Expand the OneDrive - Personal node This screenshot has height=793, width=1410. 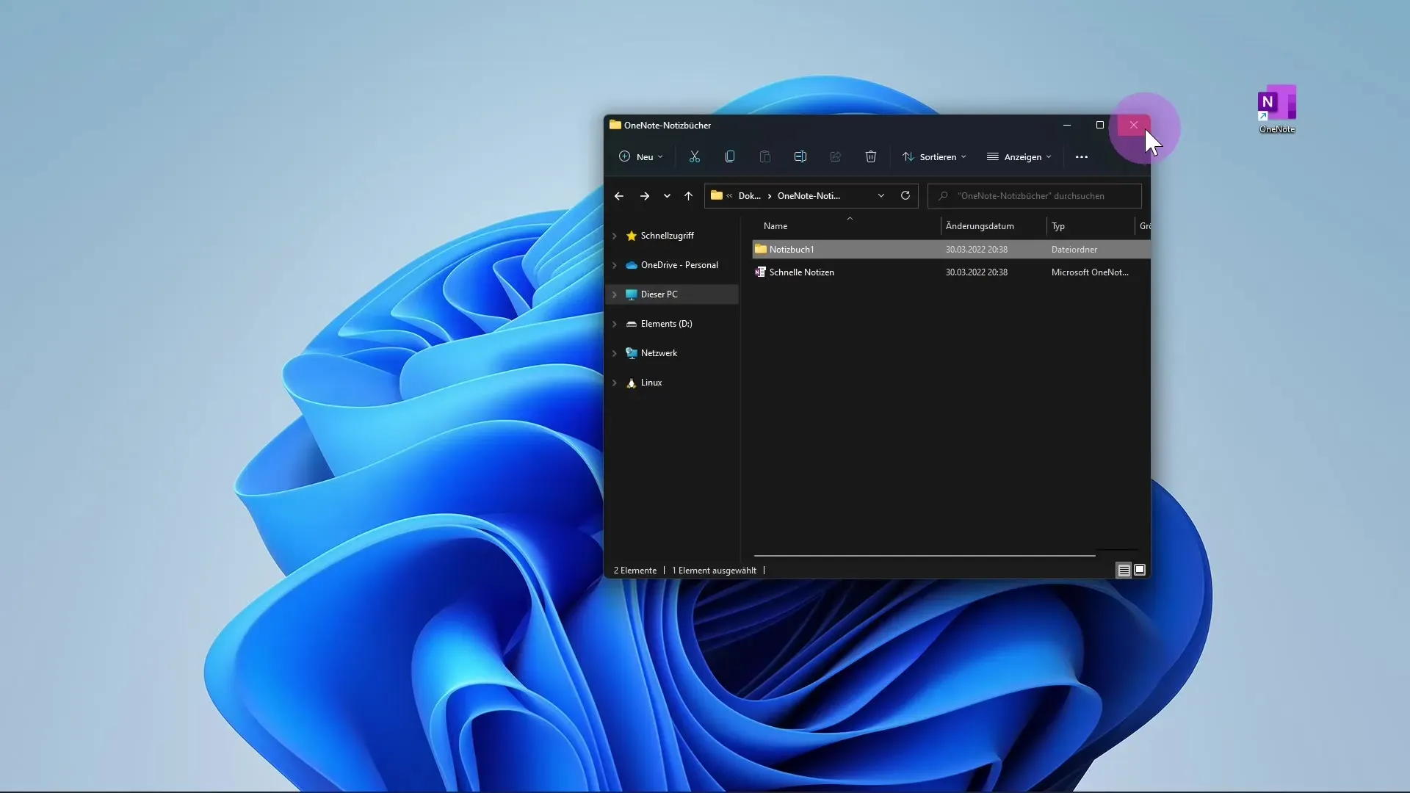615,265
